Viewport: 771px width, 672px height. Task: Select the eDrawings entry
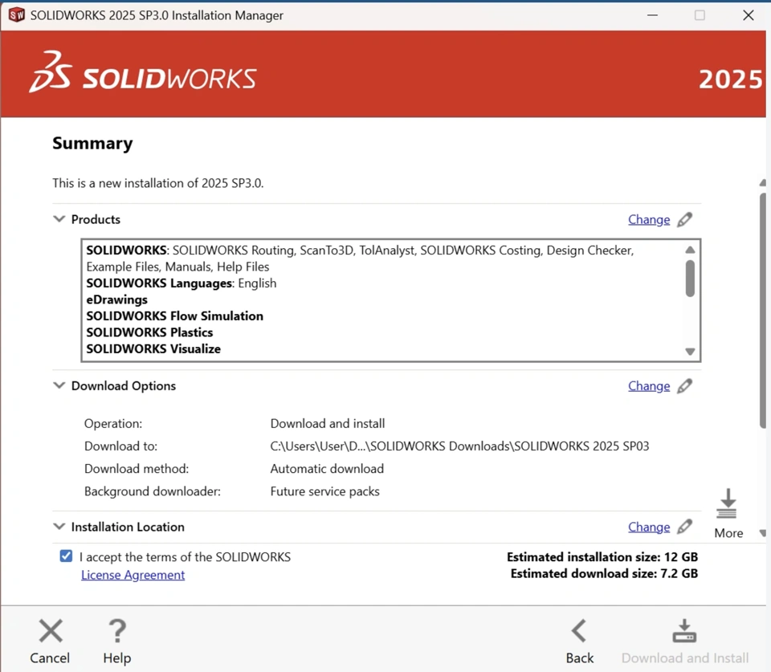117,299
